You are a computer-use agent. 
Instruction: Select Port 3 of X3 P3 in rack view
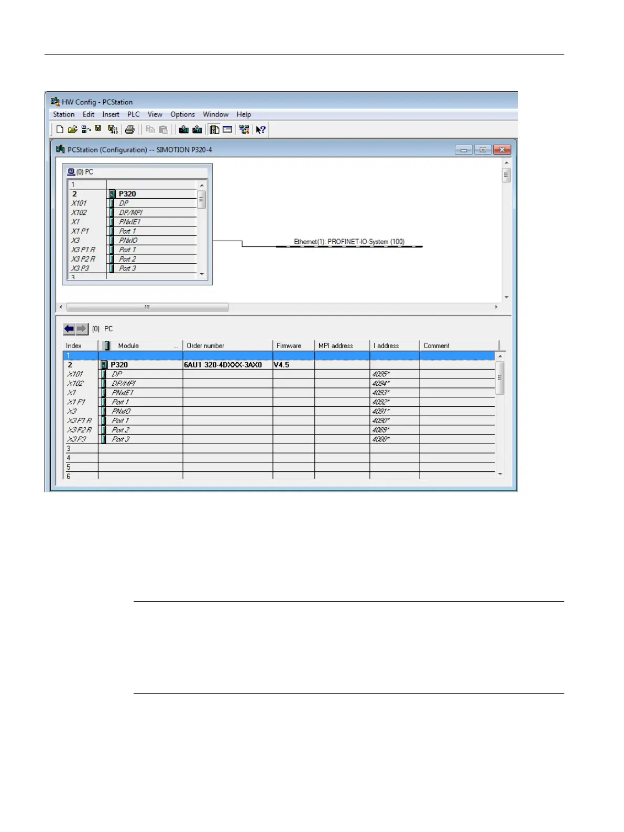(x=132, y=268)
